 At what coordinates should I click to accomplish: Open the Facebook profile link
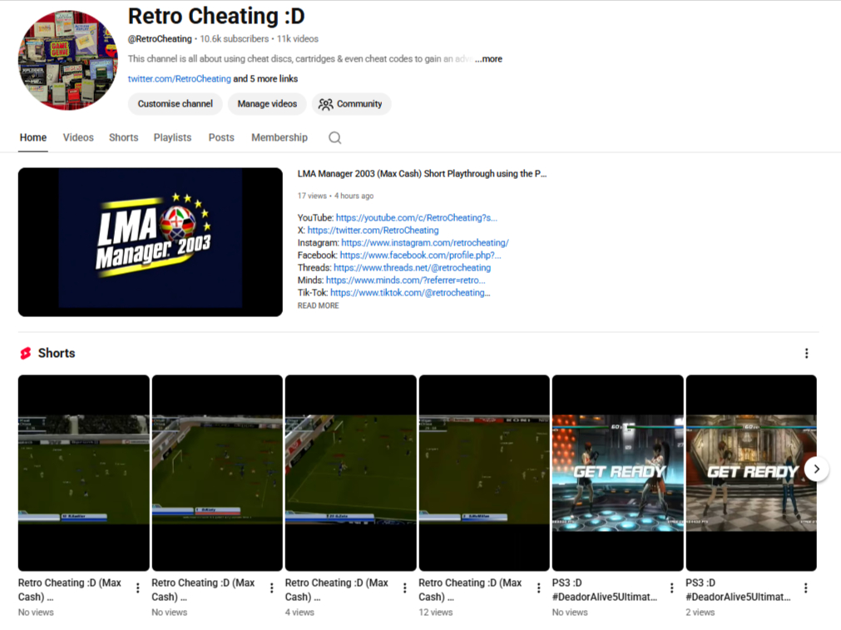pos(420,255)
